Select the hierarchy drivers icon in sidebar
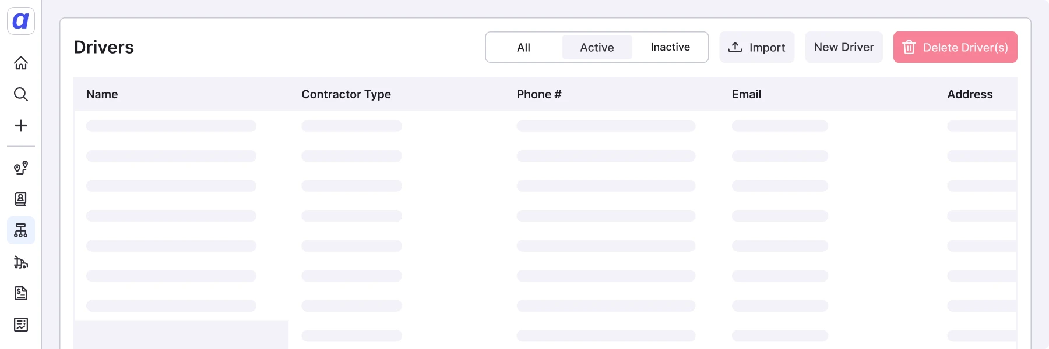The image size is (1049, 349). pyautogui.click(x=21, y=230)
